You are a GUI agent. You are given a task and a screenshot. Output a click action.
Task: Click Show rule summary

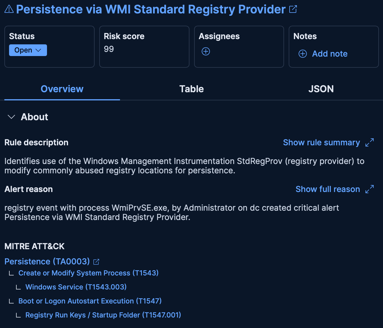point(321,142)
